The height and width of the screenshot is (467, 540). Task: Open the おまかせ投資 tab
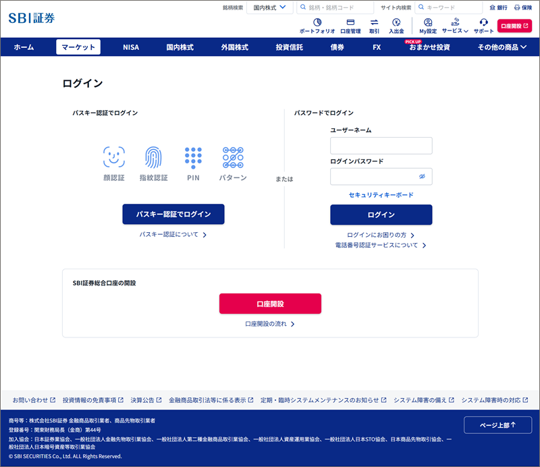coord(429,47)
